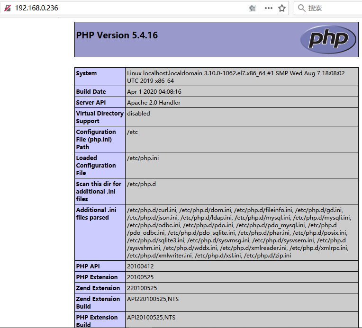Click the Linux localhost.localdomain system value

coord(235,77)
